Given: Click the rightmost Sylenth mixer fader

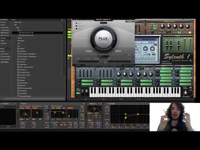Looking at the screenshot, I should [x=179, y=45].
